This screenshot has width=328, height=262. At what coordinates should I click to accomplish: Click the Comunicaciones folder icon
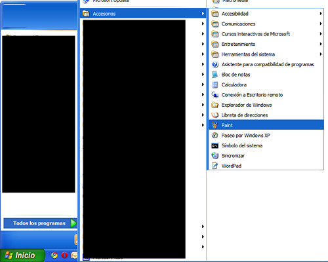coord(215,24)
